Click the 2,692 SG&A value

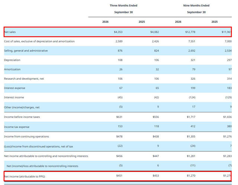(x=192, y=51)
